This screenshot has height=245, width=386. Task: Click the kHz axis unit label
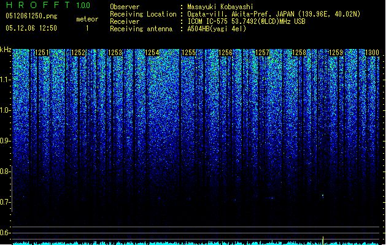6,50
